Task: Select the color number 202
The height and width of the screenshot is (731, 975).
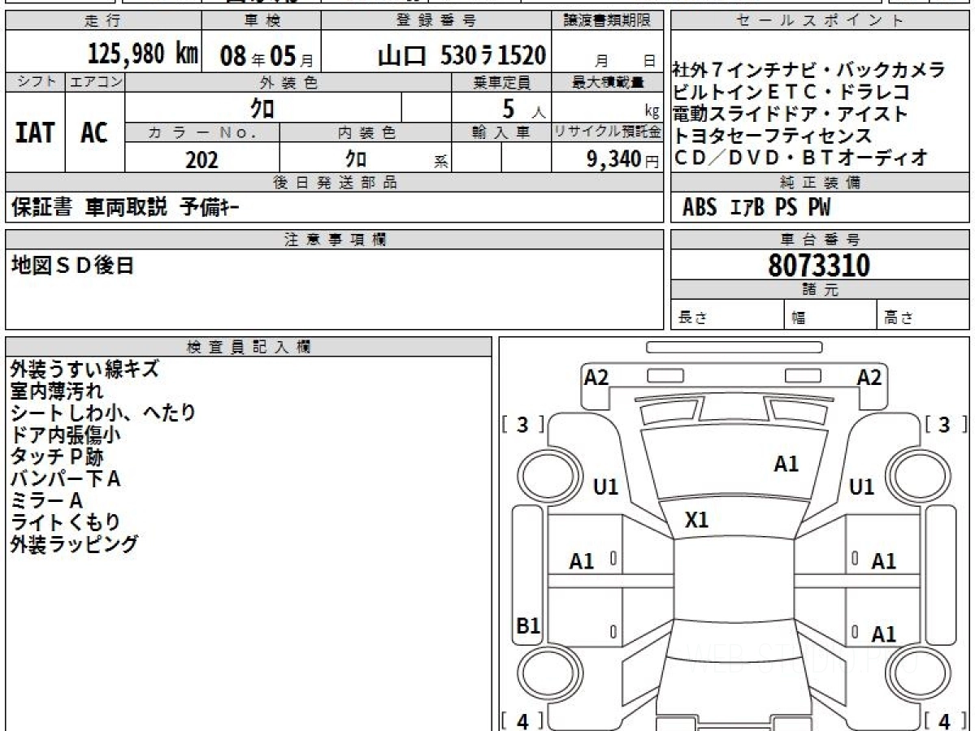Action: click(x=201, y=160)
